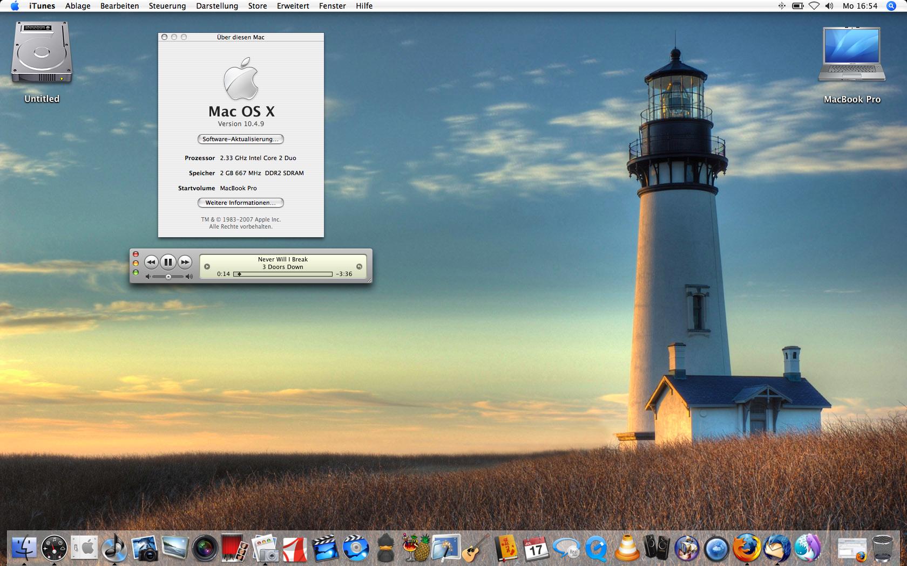Open GarageBand guitar icon in Dock
The width and height of the screenshot is (907, 566).
(x=476, y=548)
